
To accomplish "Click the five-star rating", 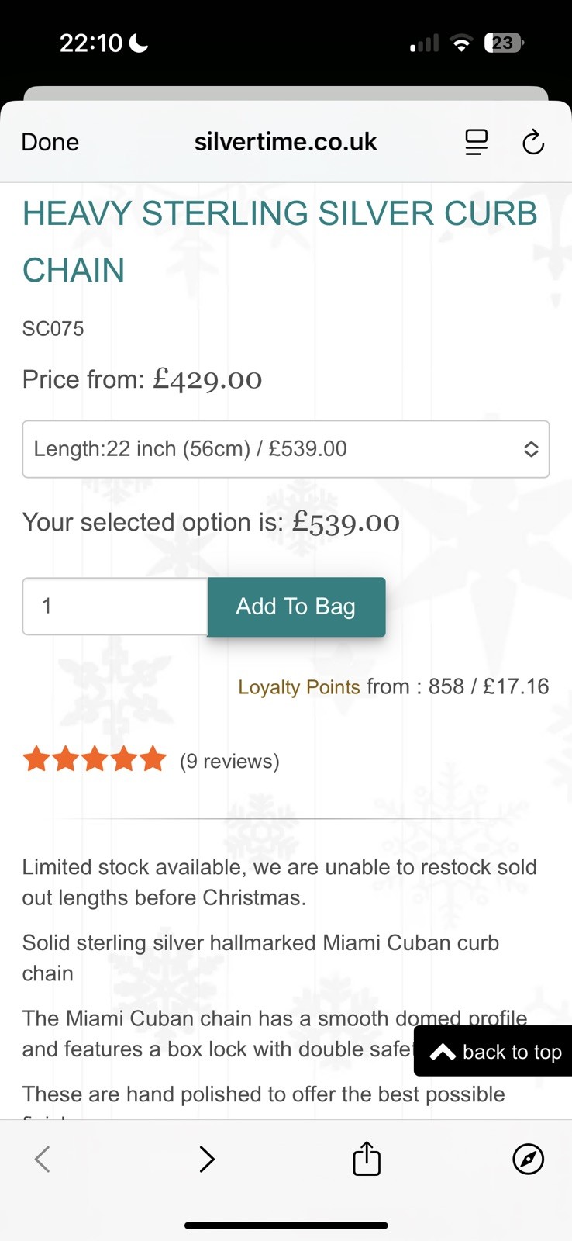I will 95,759.
